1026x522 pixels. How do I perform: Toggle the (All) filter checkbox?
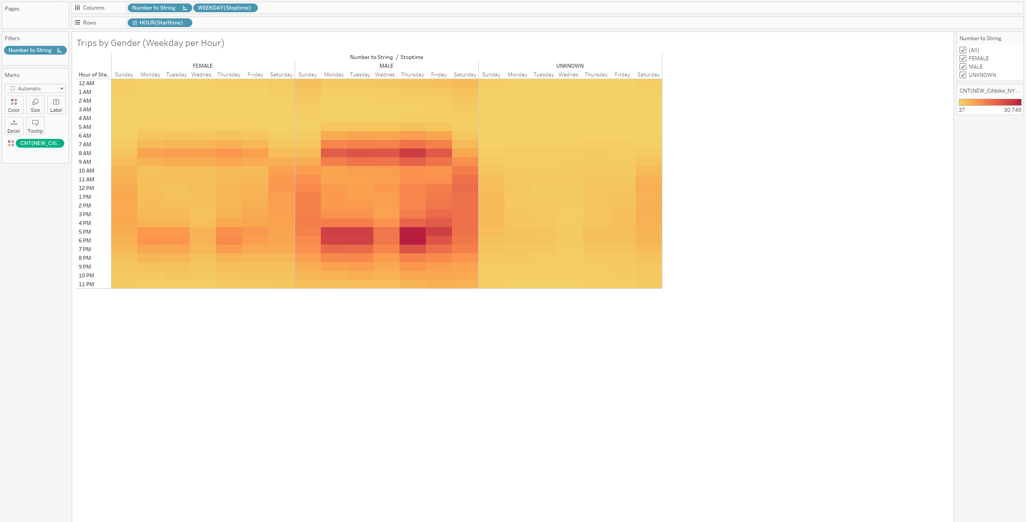[963, 50]
